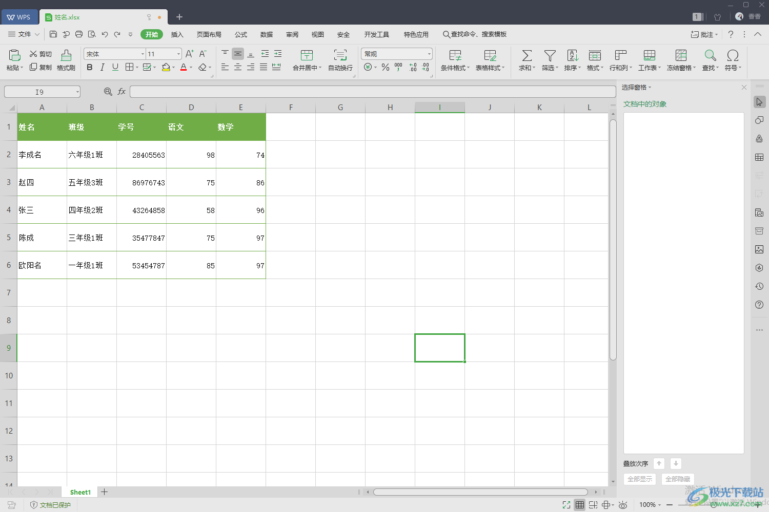Redo the last action
Image resolution: width=769 pixels, height=512 pixels.
[x=117, y=34]
